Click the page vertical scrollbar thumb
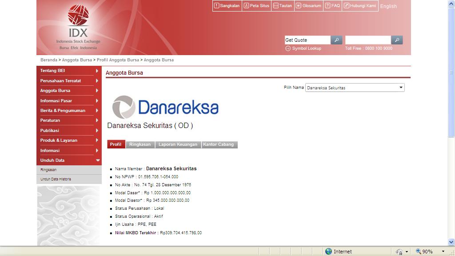The image size is (455, 256). tap(451, 72)
